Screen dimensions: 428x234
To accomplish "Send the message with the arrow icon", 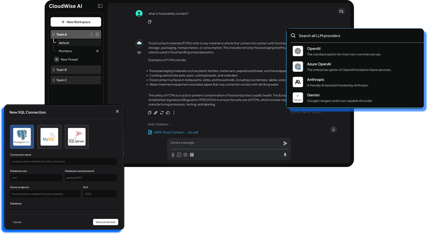I will point(285,143).
